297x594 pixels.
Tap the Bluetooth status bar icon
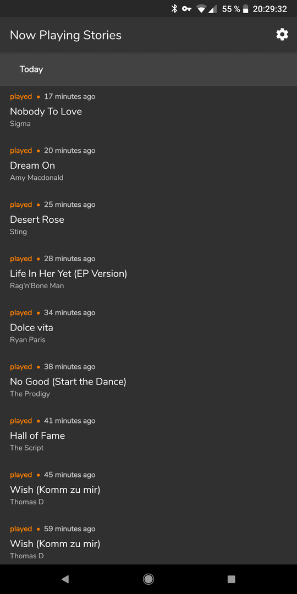pos(174,9)
